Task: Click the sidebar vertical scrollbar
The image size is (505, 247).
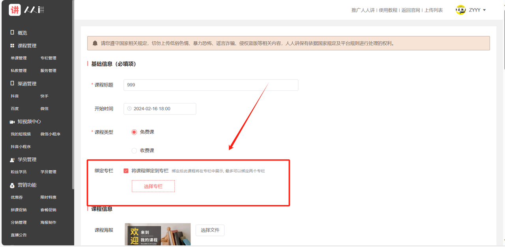Action: 73,94
